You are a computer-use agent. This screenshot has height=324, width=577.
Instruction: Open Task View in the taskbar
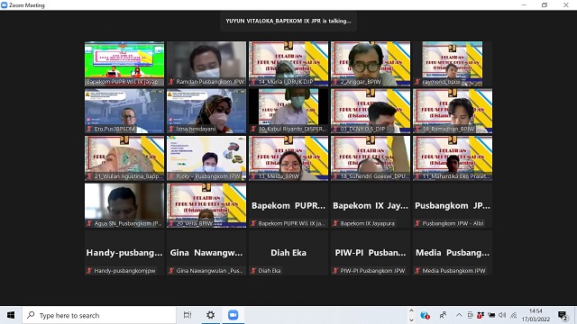click(188, 315)
